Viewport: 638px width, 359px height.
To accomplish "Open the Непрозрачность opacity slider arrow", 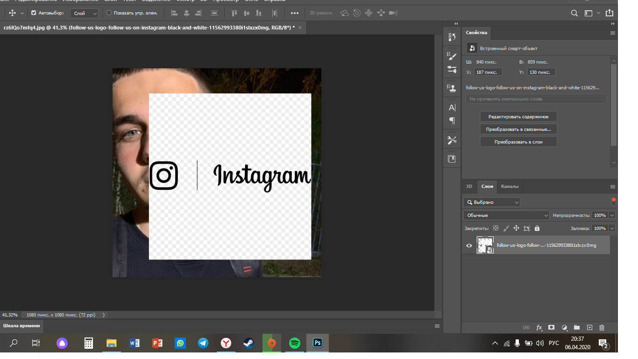I will click(612, 215).
